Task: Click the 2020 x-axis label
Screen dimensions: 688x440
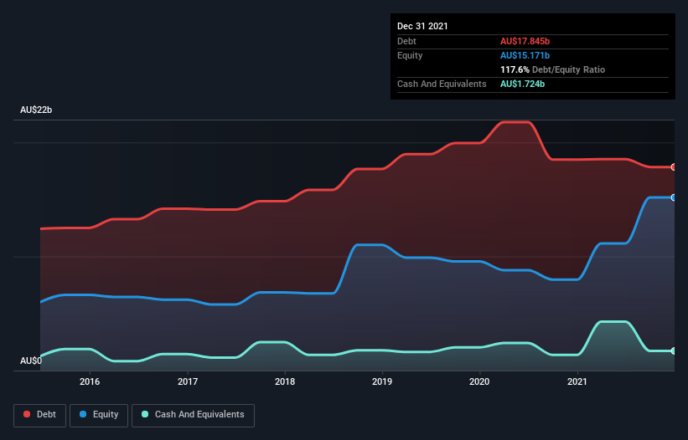Action: (x=479, y=381)
